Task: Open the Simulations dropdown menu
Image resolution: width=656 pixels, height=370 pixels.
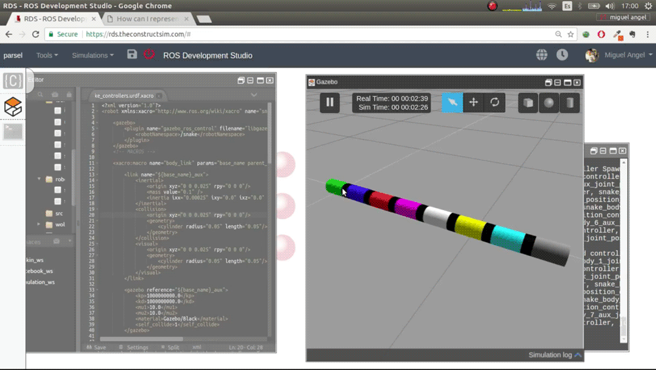Action: (92, 55)
